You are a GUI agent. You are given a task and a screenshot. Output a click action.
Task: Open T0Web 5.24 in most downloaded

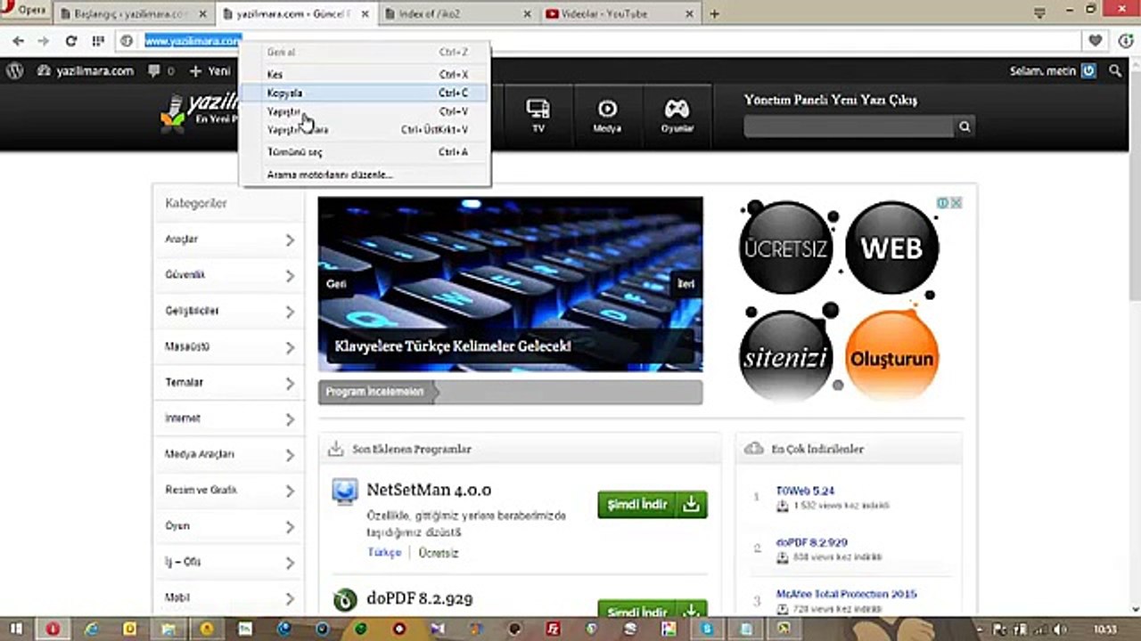coord(805,491)
